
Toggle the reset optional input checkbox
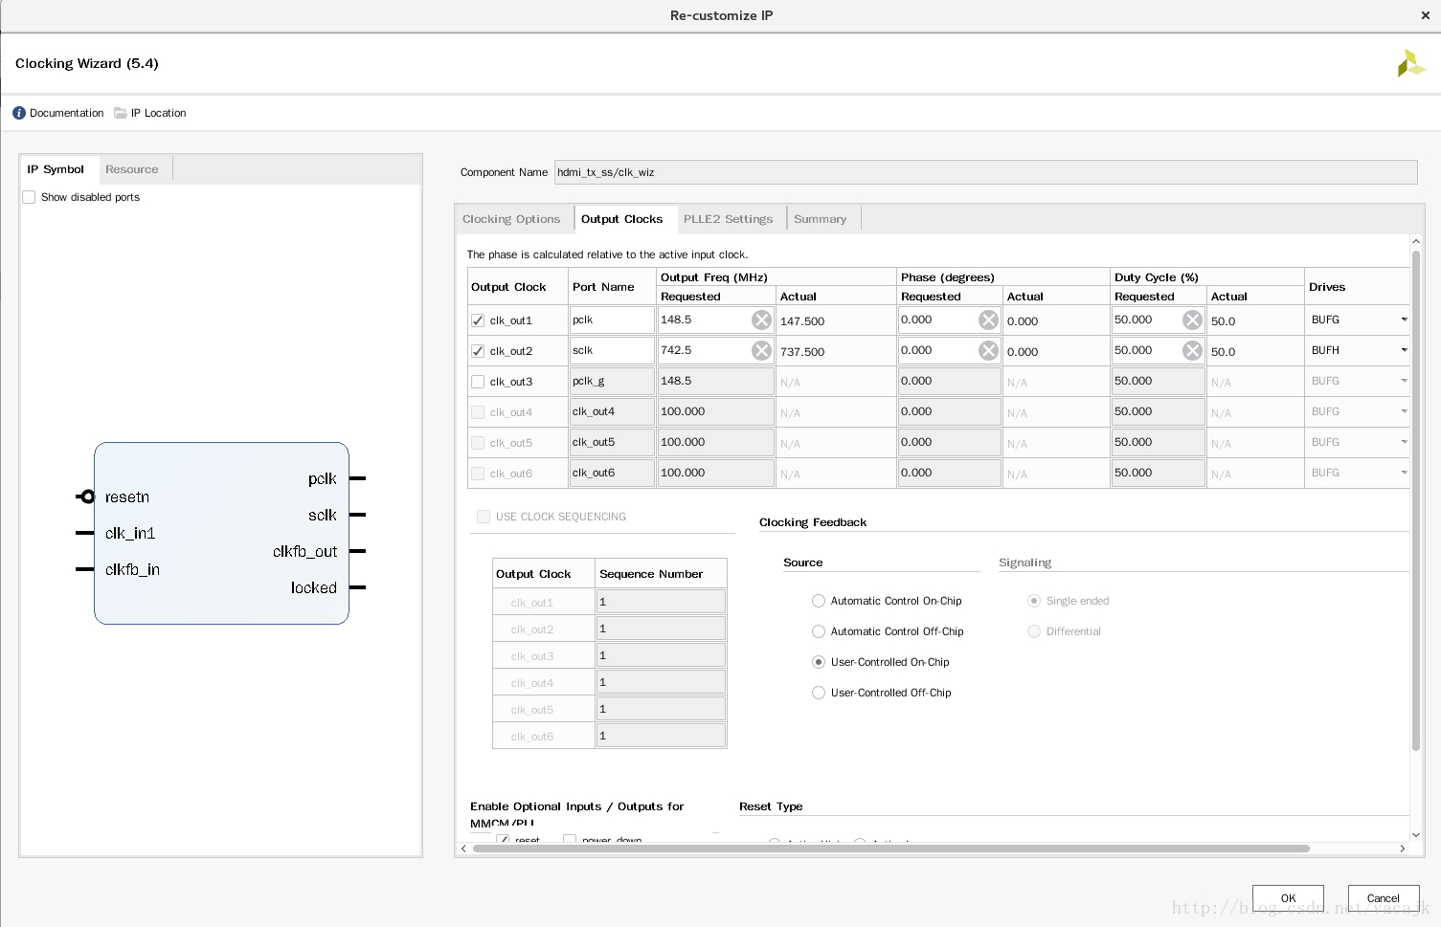[503, 839]
